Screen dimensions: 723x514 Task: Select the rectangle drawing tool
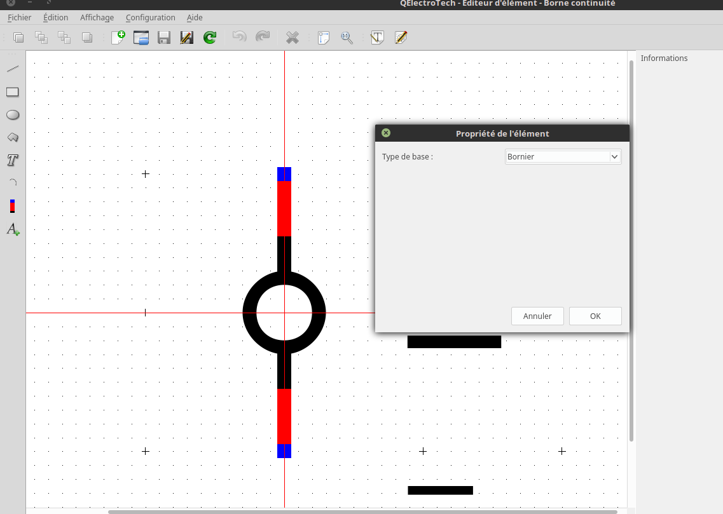[13, 92]
